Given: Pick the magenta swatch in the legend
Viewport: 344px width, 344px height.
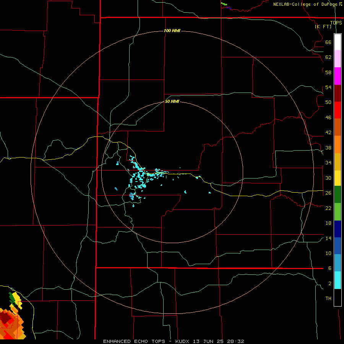Looking at the screenshot, I should click(338, 76).
